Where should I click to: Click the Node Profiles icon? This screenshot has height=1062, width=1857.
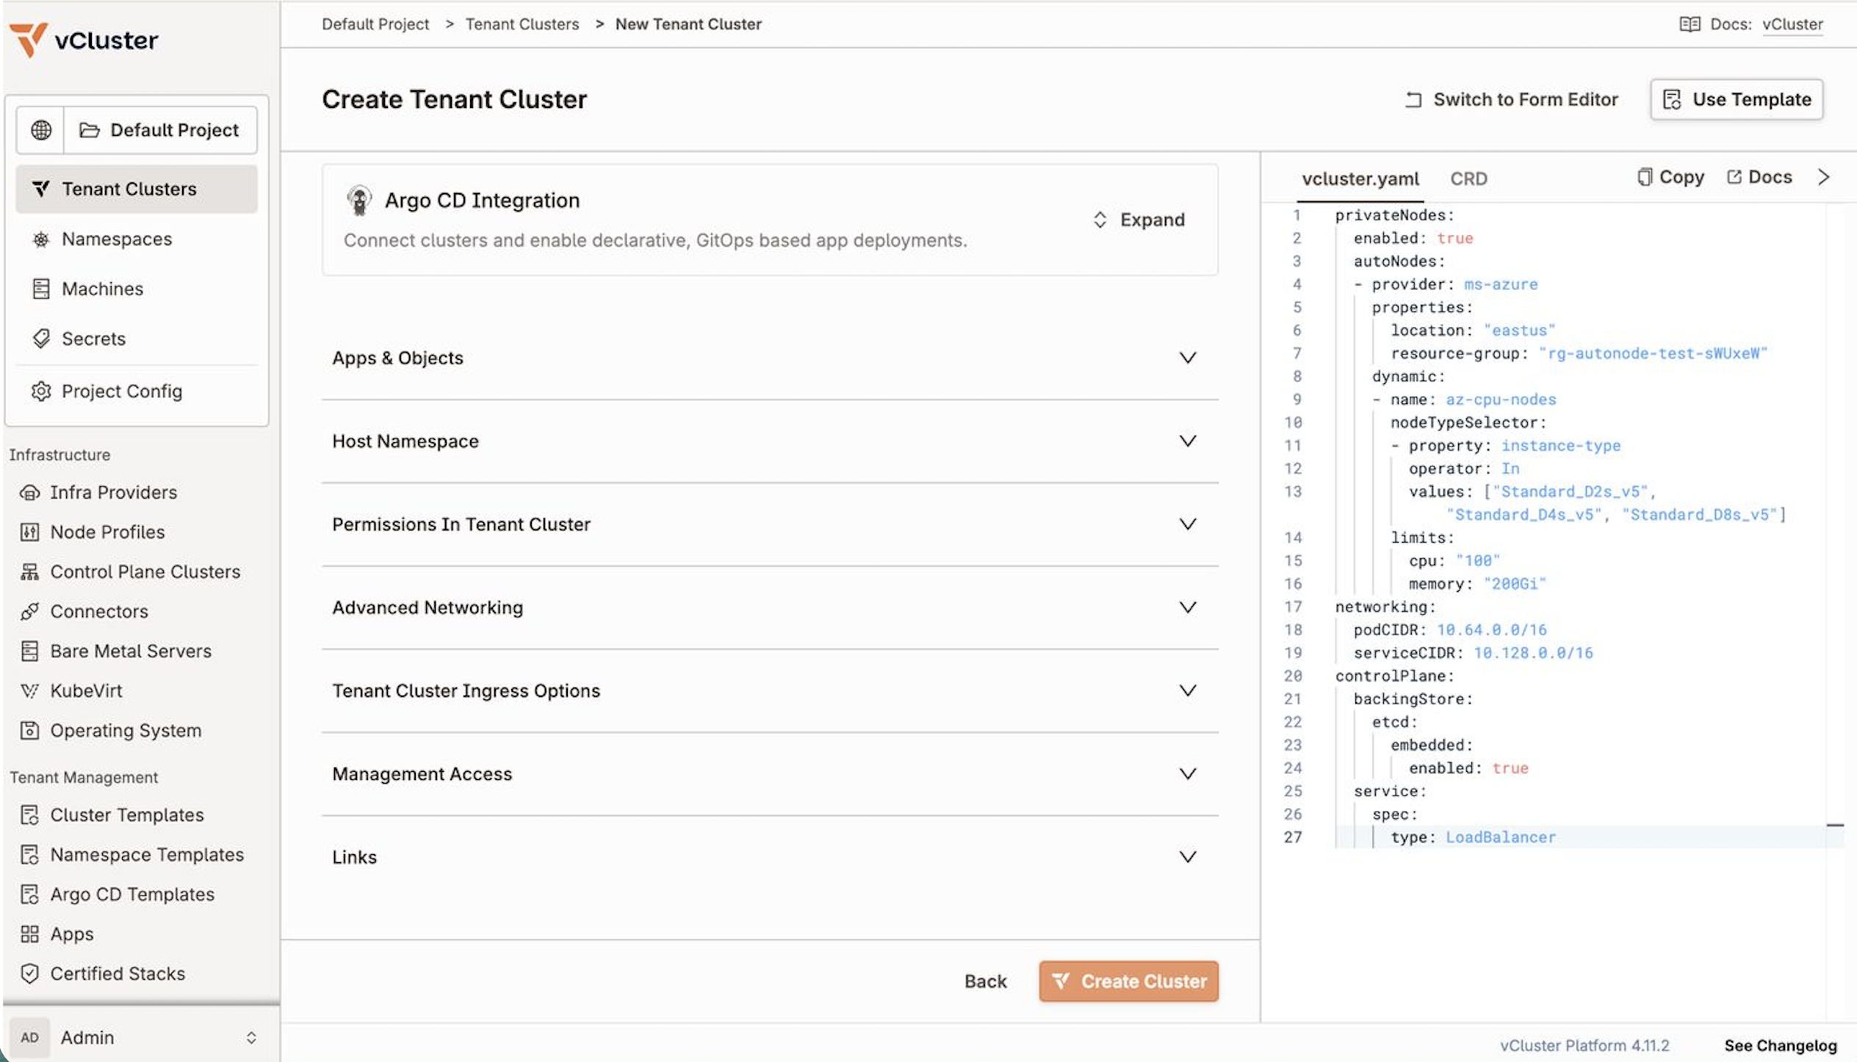(x=29, y=532)
